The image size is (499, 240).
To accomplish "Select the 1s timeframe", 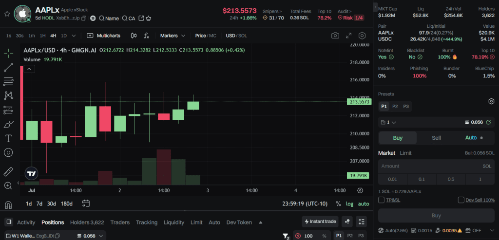I will [9, 36].
